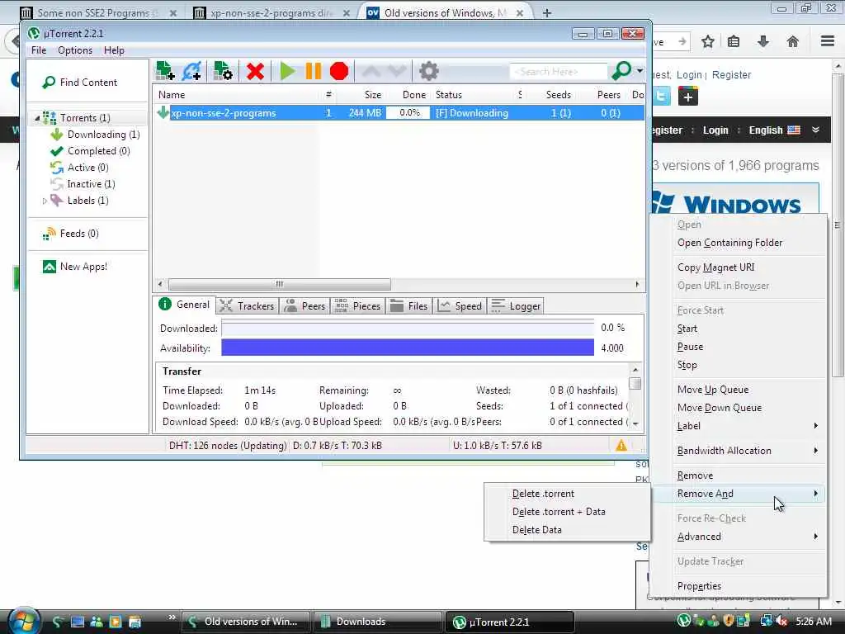Image resolution: width=845 pixels, height=634 pixels.
Task: Click the Move Up Queue arrow icon
Action: (x=371, y=71)
